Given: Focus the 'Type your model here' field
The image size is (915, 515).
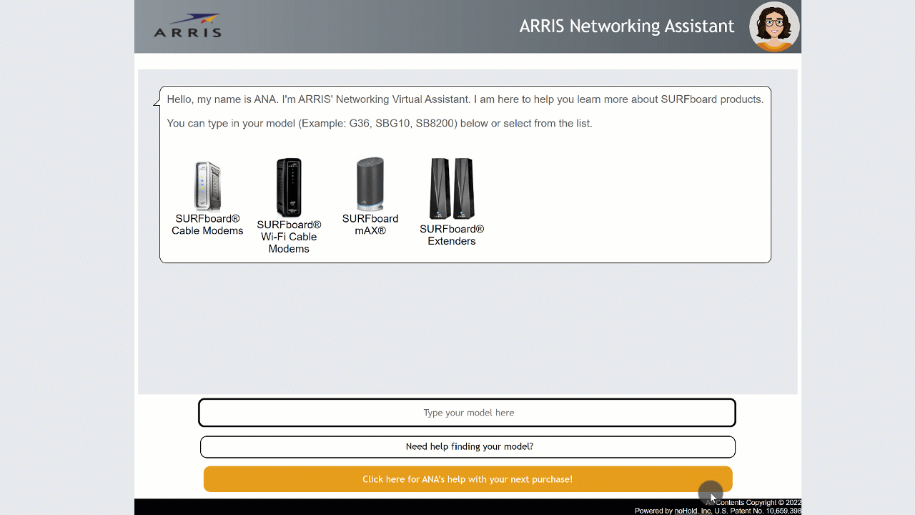Looking at the screenshot, I should 467,413.
